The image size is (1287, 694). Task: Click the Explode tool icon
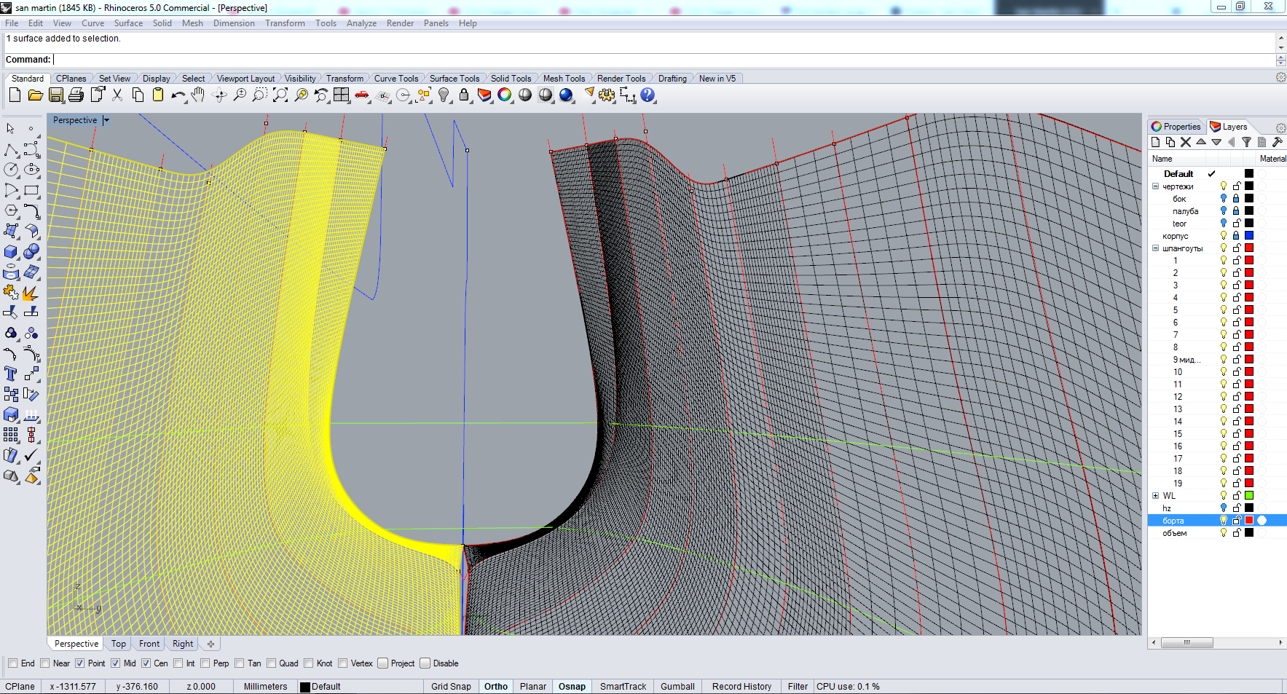click(x=31, y=293)
